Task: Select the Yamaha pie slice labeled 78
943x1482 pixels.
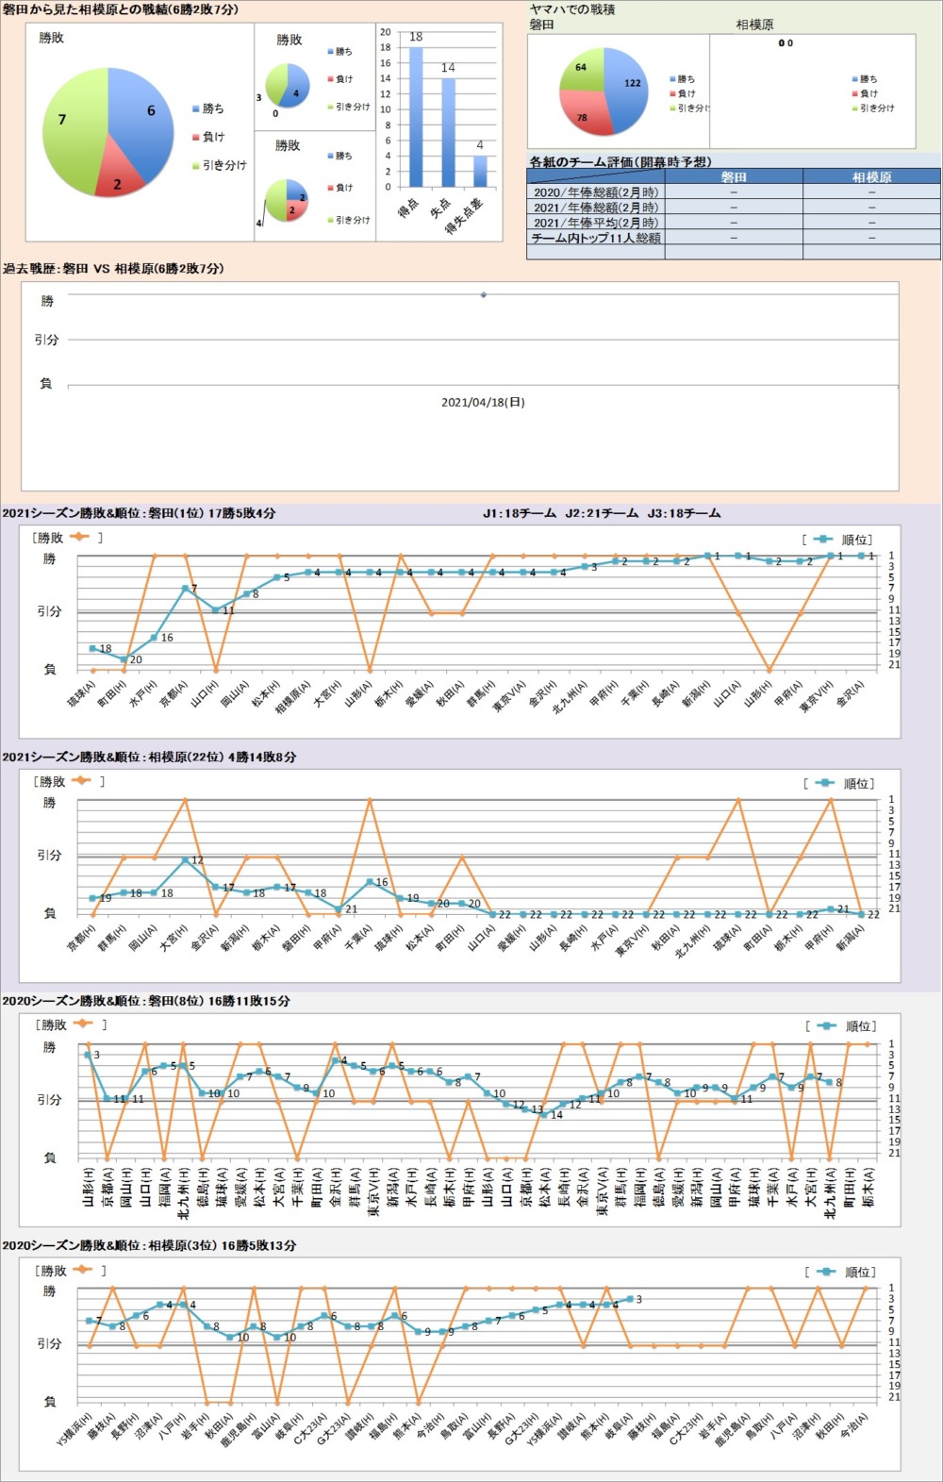Action: [583, 111]
